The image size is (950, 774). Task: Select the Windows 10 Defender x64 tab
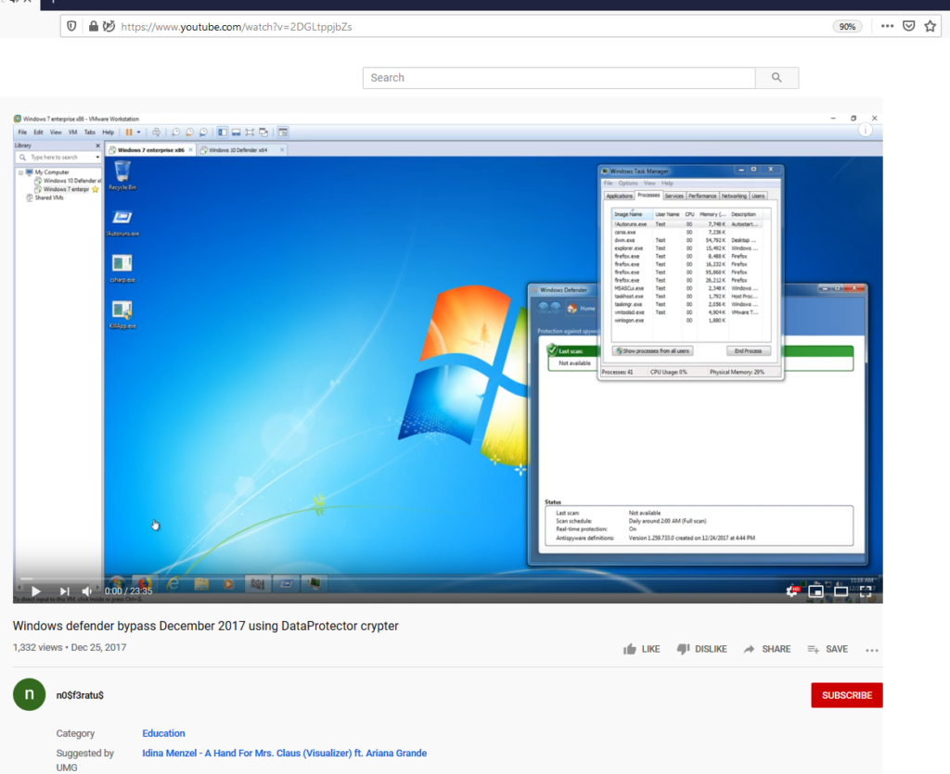coord(242,149)
